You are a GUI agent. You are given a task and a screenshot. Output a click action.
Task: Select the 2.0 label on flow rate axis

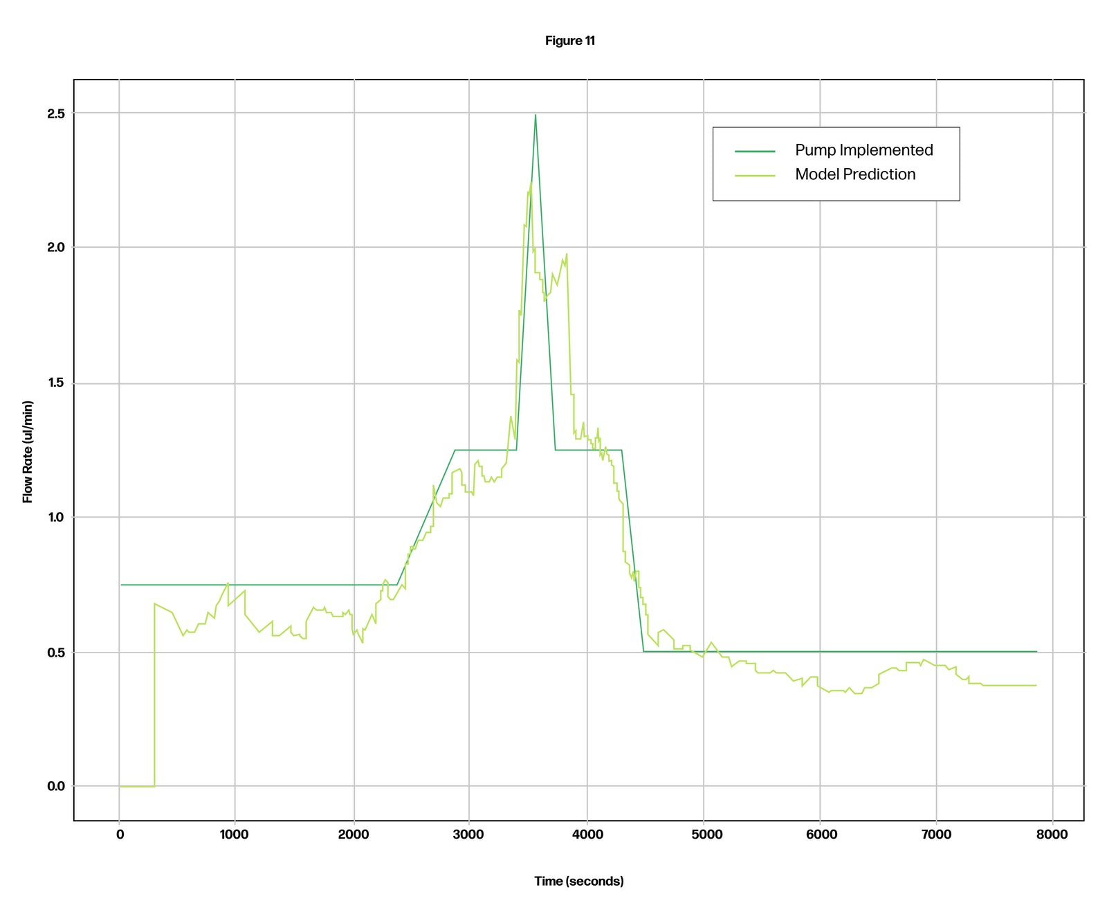[55, 248]
